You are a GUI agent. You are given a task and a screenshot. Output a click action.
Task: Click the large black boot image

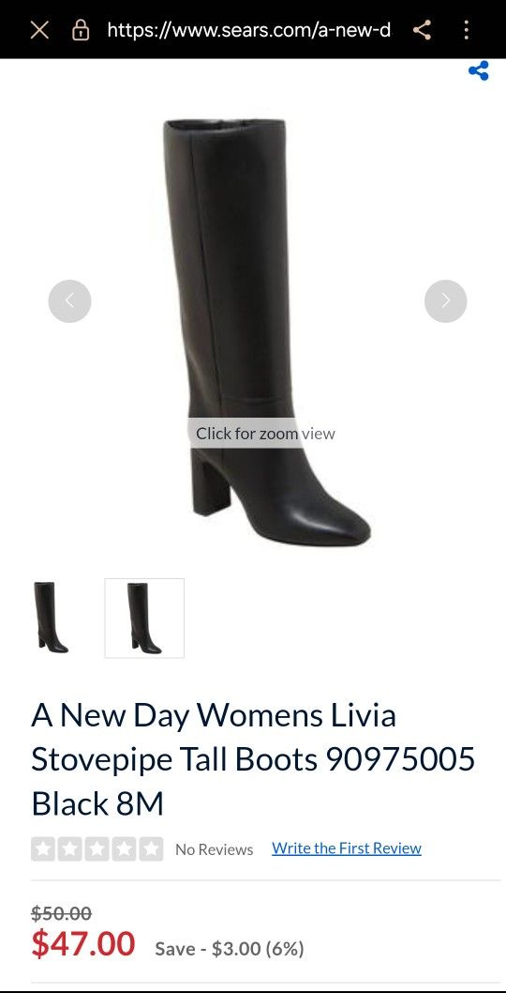266,329
